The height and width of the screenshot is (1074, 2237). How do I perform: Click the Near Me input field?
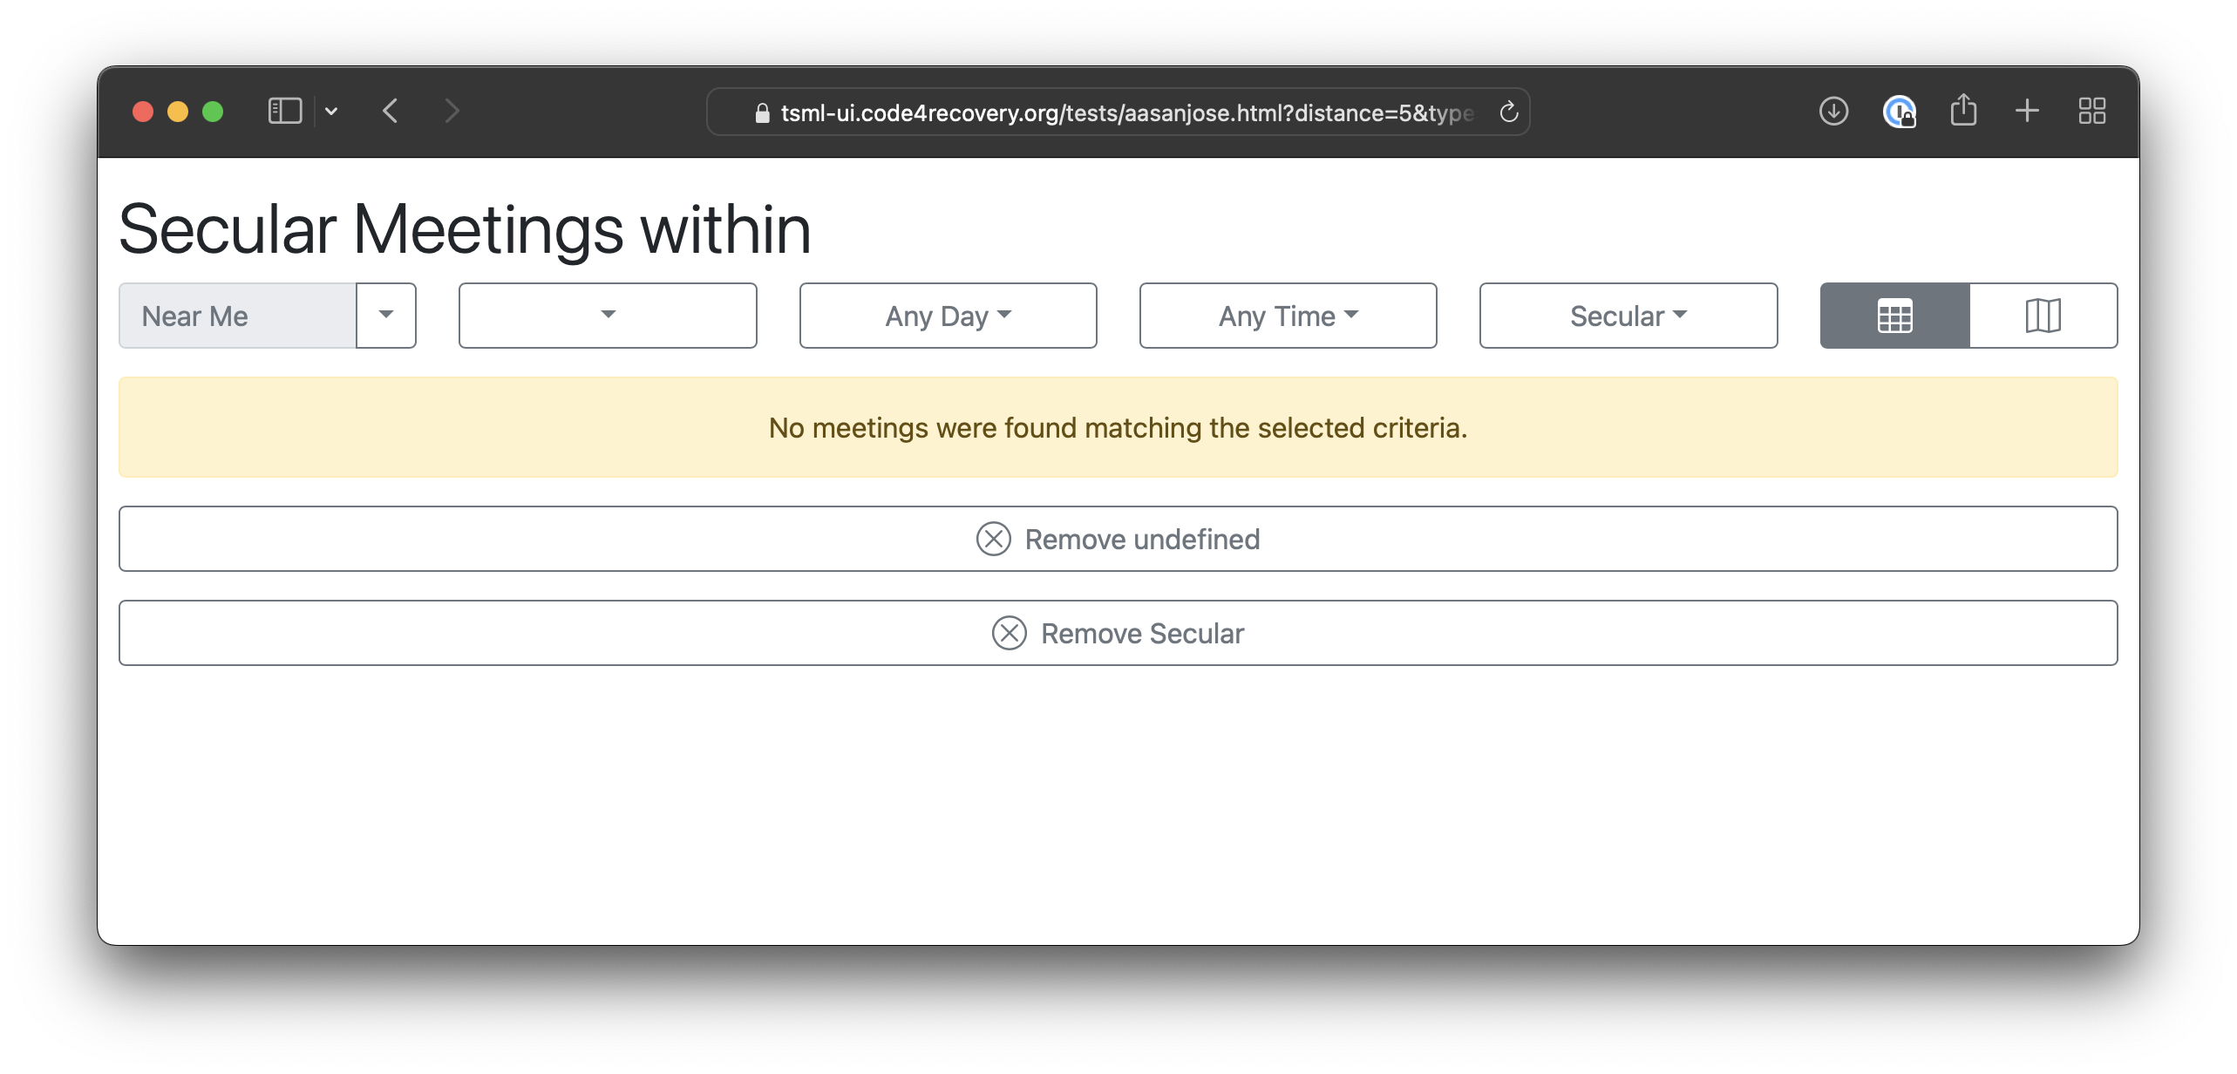pos(237,316)
